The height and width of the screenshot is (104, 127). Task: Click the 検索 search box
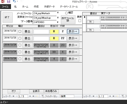point(67,96)
